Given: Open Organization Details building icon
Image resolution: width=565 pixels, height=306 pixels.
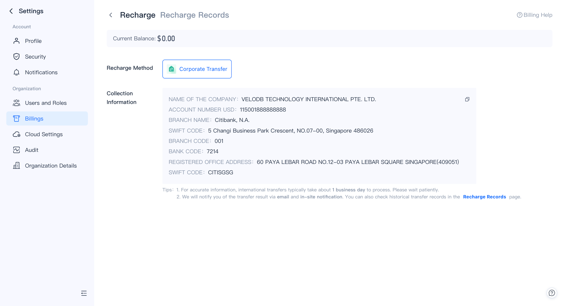Looking at the screenshot, I should click(x=16, y=166).
